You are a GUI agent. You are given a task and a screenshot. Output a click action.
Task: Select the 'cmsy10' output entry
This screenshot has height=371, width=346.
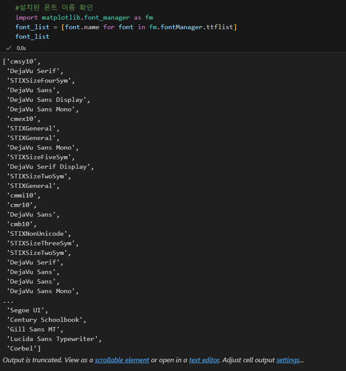[x=23, y=61]
